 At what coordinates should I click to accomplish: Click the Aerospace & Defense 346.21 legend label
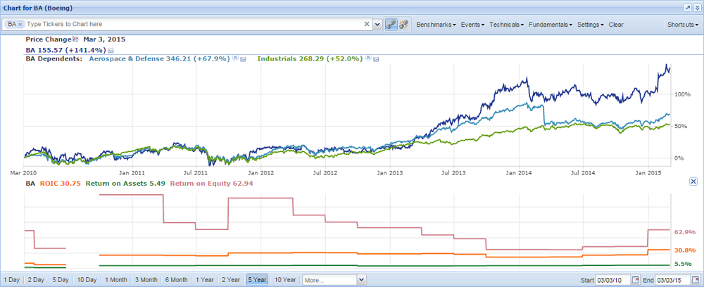(x=160, y=58)
